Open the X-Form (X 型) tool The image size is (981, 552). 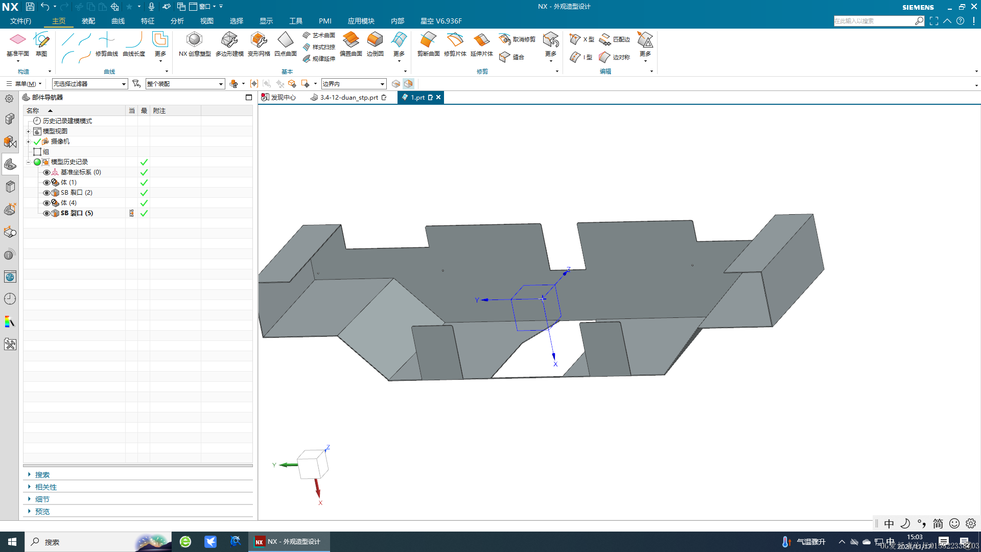pyautogui.click(x=581, y=39)
